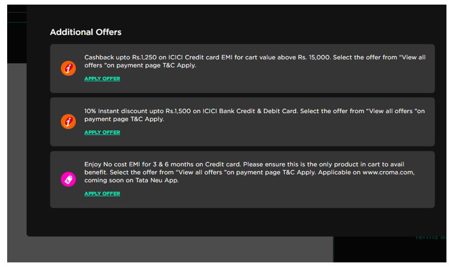Click ICICI logo beside 10% instant discount
The height and width of the screenshot is (267, 449).
(68, 121)
